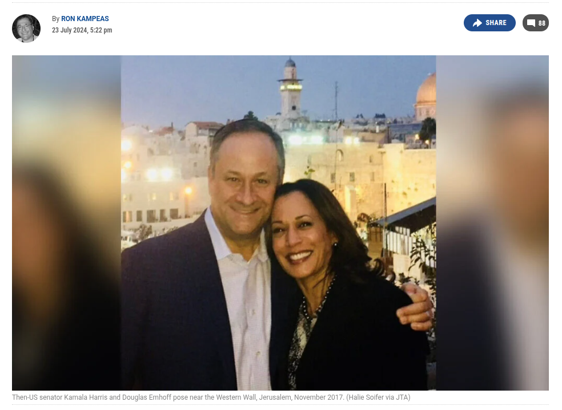The height and width of the screenshot is (410, 562).
Task: Click the minaret tower in the photo
Action: [291, 88]
